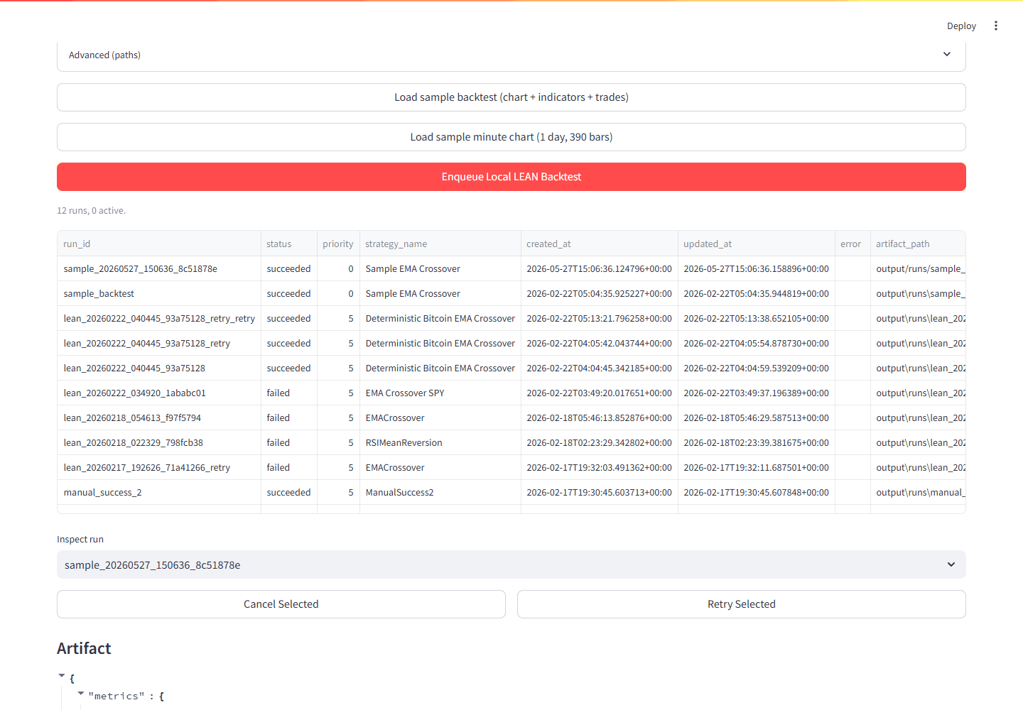Open the Inspect run dropdown

coord(511,564)
